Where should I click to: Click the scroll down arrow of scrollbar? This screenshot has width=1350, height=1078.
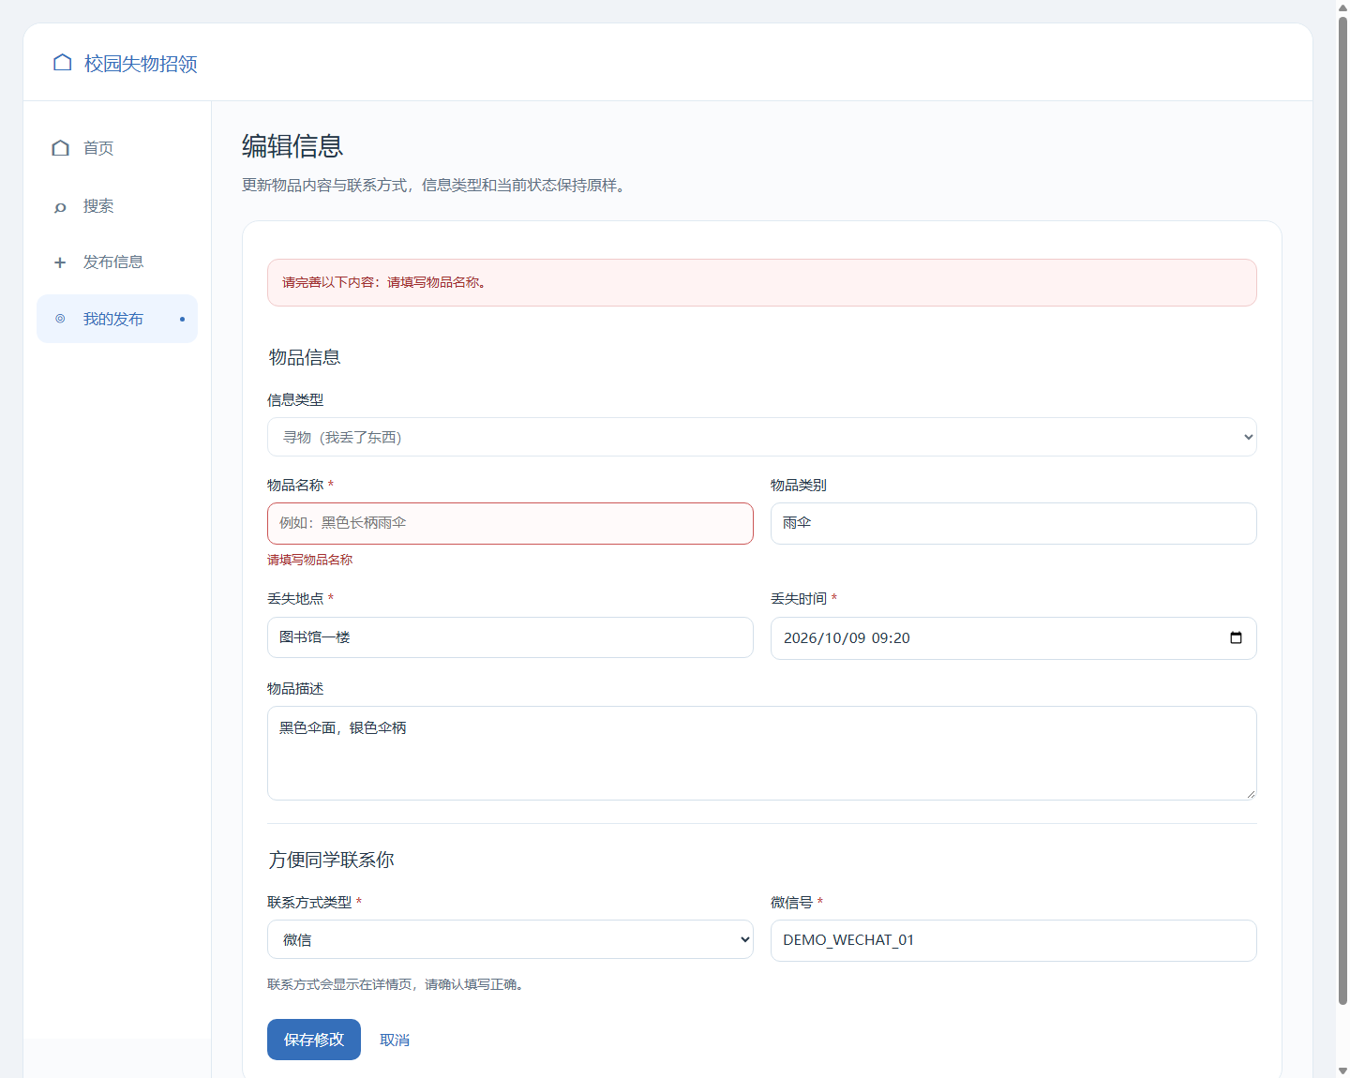1342,1071
